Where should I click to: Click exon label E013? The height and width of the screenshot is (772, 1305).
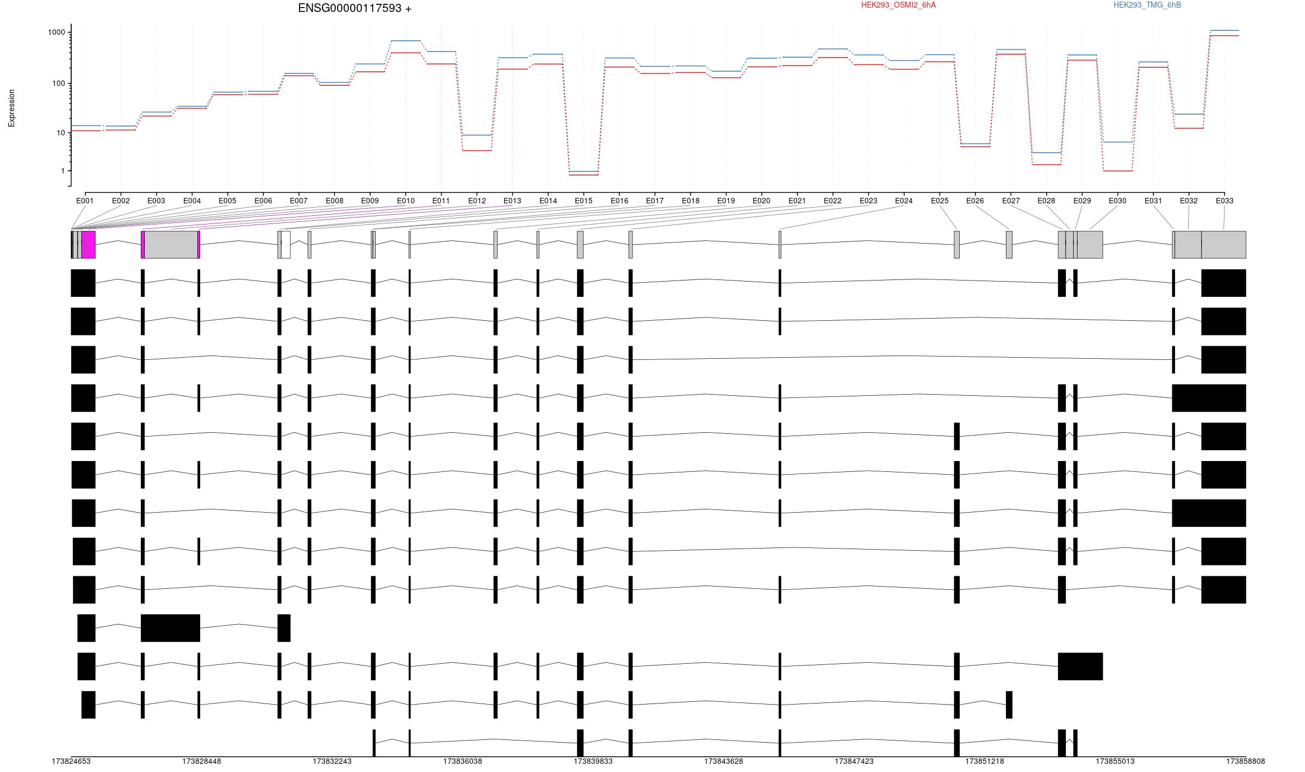click(512, 201)
